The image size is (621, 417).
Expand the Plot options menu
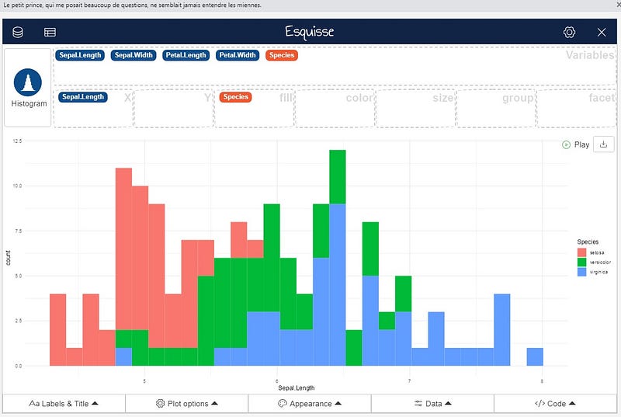coord(187,404)
